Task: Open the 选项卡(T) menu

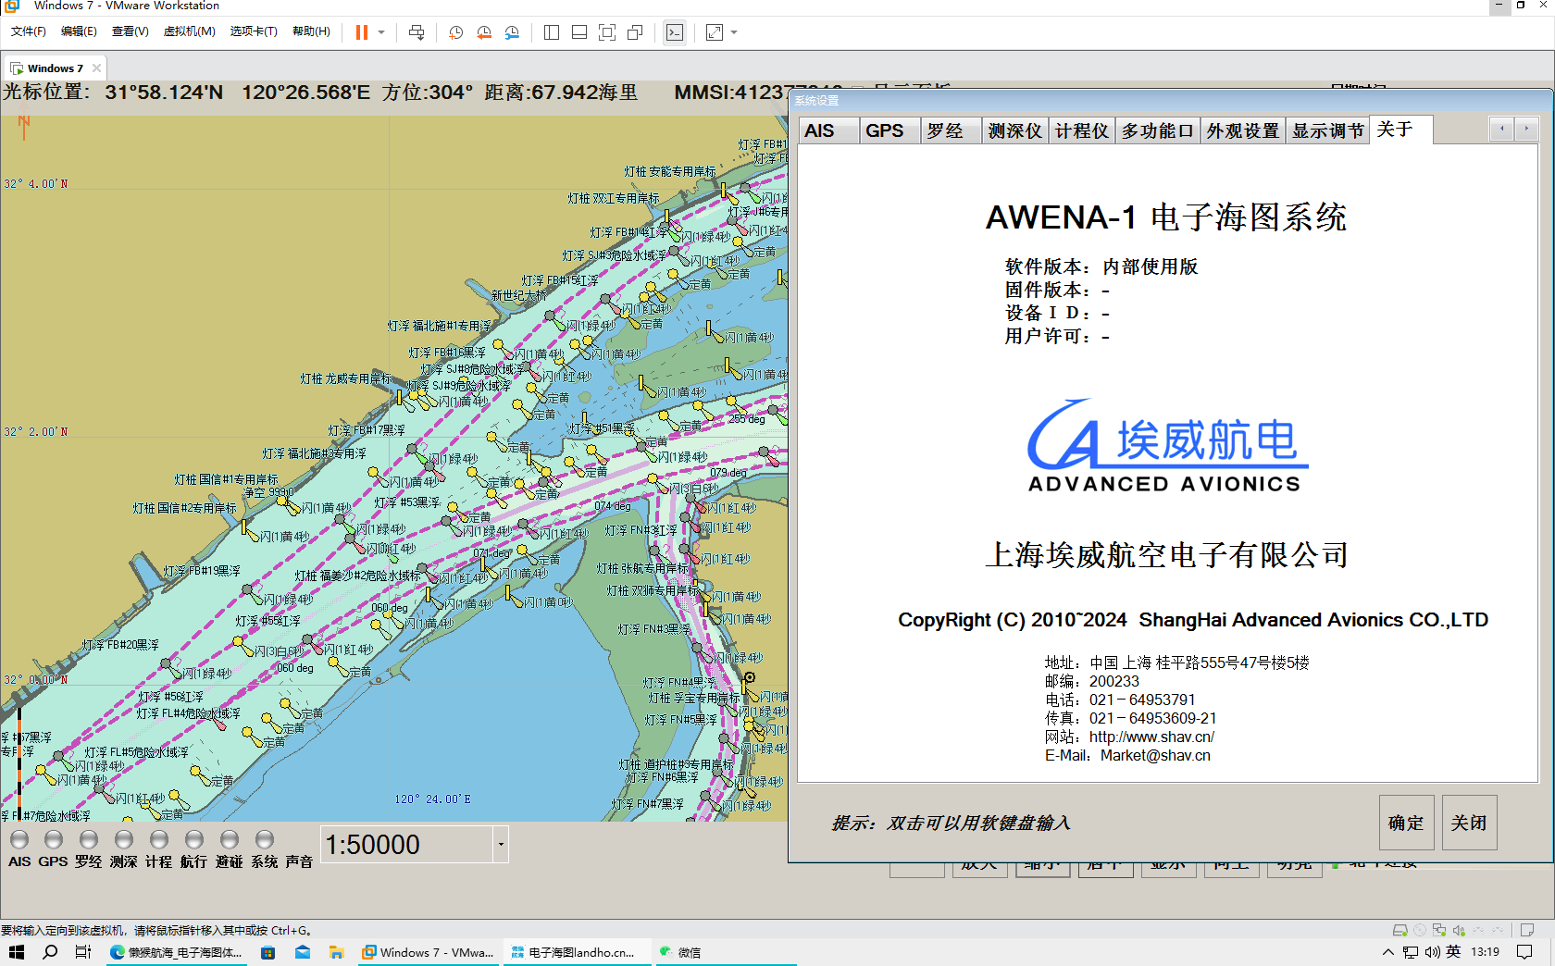Action: point(254,31)
